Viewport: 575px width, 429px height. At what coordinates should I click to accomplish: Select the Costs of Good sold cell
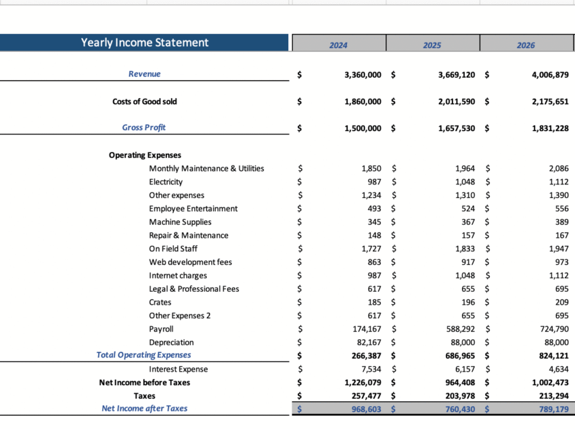tap(144, 101)
